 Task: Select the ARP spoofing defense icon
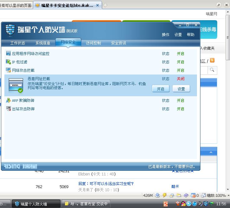click(8, 100)
